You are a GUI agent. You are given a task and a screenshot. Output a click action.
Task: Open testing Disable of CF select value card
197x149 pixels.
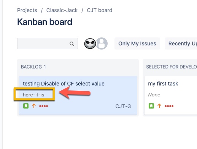[x=78, y=95]
